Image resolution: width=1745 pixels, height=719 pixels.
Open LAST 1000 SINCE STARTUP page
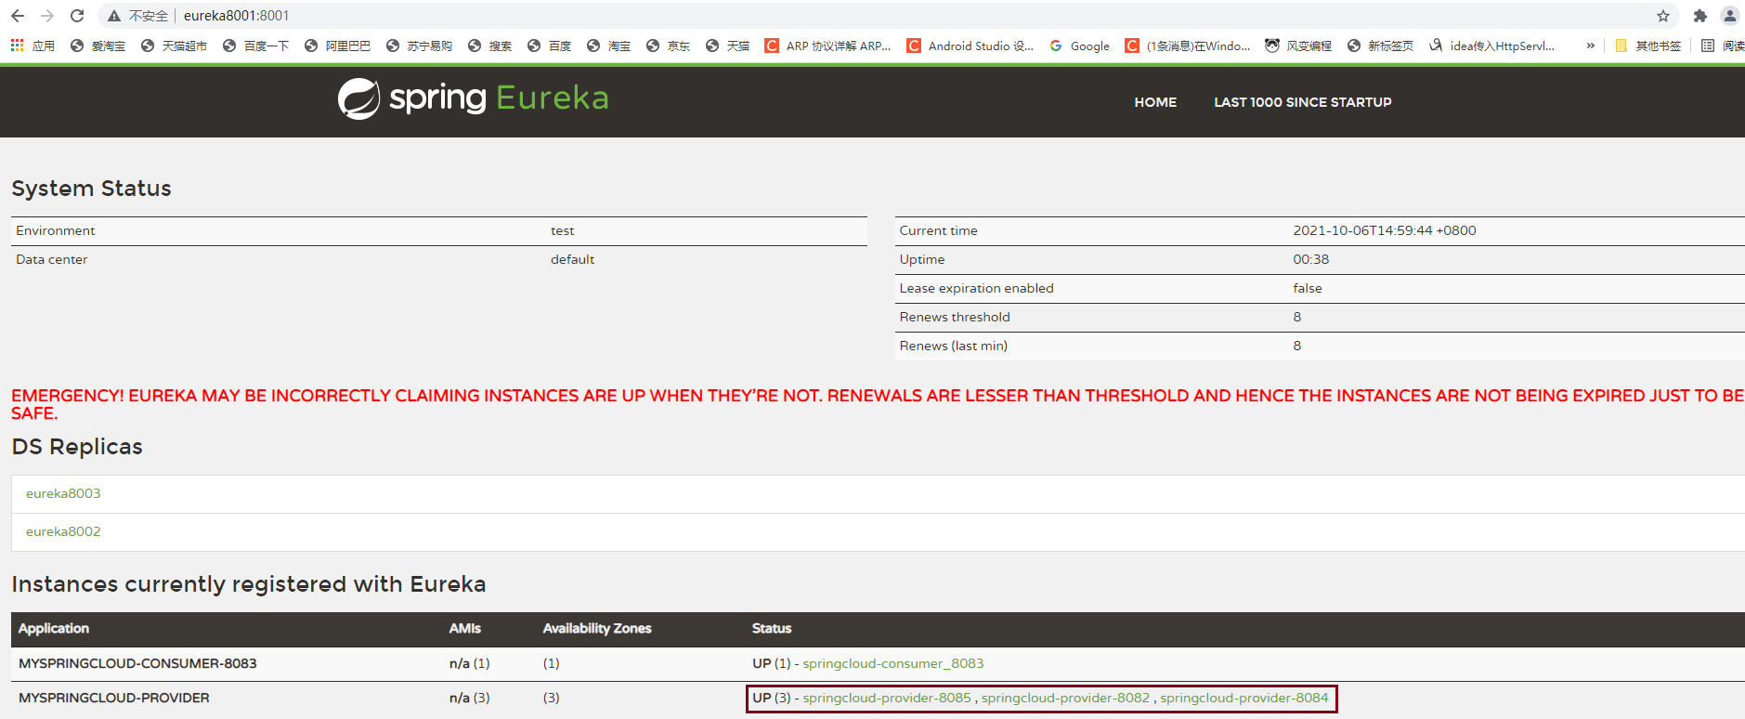1302,102
